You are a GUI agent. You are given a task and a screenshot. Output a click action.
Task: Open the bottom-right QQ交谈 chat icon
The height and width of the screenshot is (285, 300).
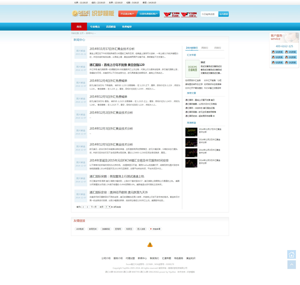pyautogui.click(x=291, y=62)
